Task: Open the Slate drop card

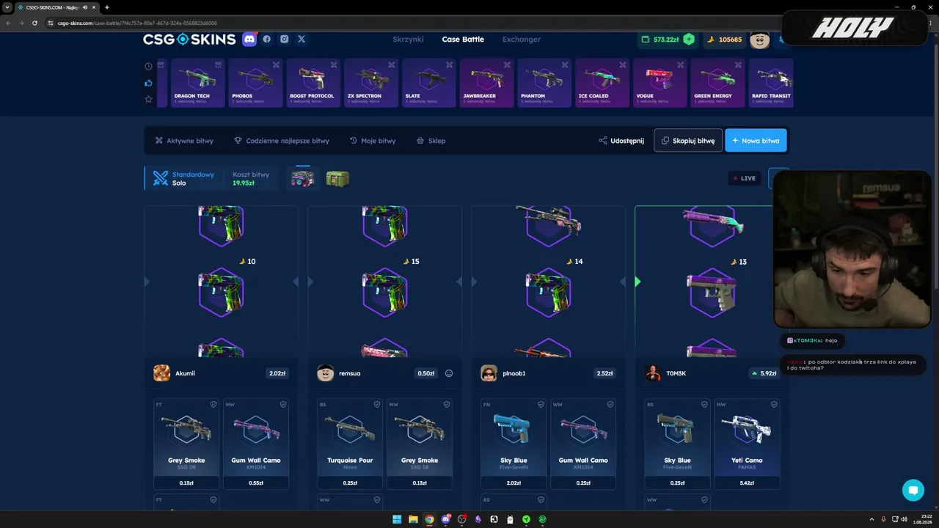Action: [x=429, y=83]
